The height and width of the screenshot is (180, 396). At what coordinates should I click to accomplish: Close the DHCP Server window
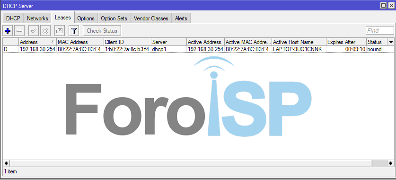(x=391, y=5)
